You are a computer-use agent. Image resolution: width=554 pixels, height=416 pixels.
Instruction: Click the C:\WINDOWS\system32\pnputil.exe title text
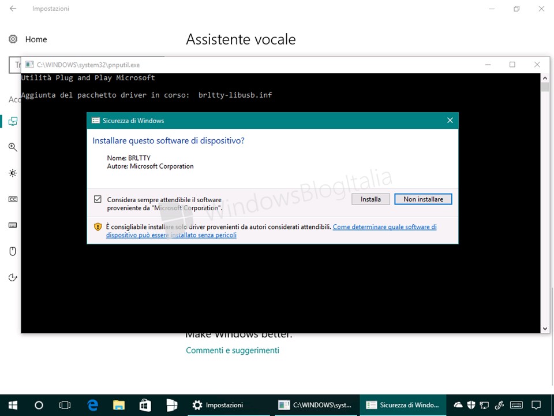88,65
